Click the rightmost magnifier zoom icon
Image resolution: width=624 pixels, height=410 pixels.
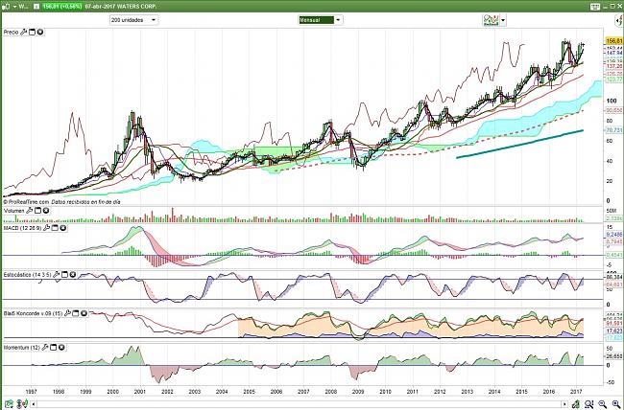(615, 404)
